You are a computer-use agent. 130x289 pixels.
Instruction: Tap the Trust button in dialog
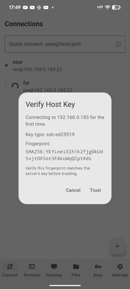coord(95,190)
